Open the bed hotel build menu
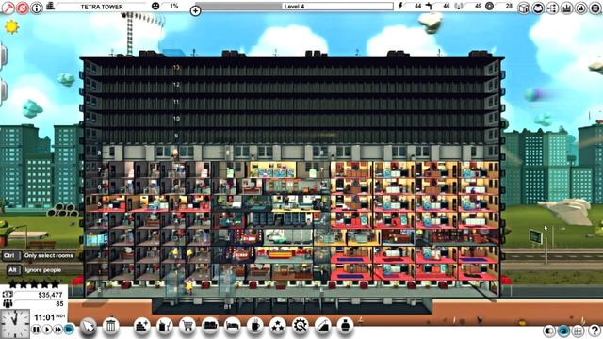 pyautogui.click(x=233, y=326)
